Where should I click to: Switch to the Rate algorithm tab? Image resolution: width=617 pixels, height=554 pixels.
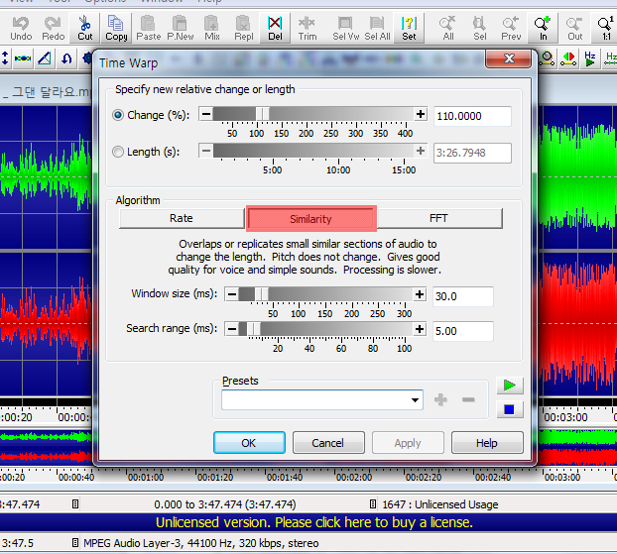pos(181,218)
